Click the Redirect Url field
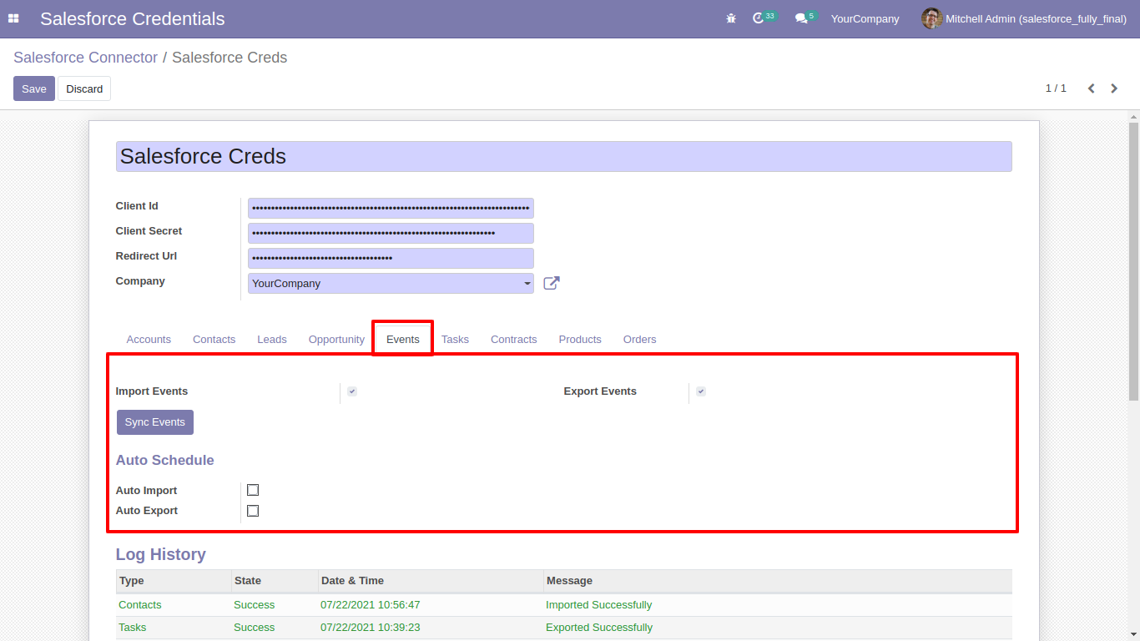This screenshot has width=1140, height=641. [391, 258]
